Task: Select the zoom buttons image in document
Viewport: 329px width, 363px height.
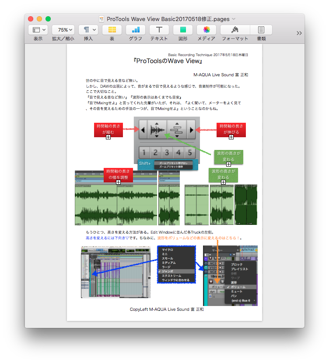Action: [167, 140]
